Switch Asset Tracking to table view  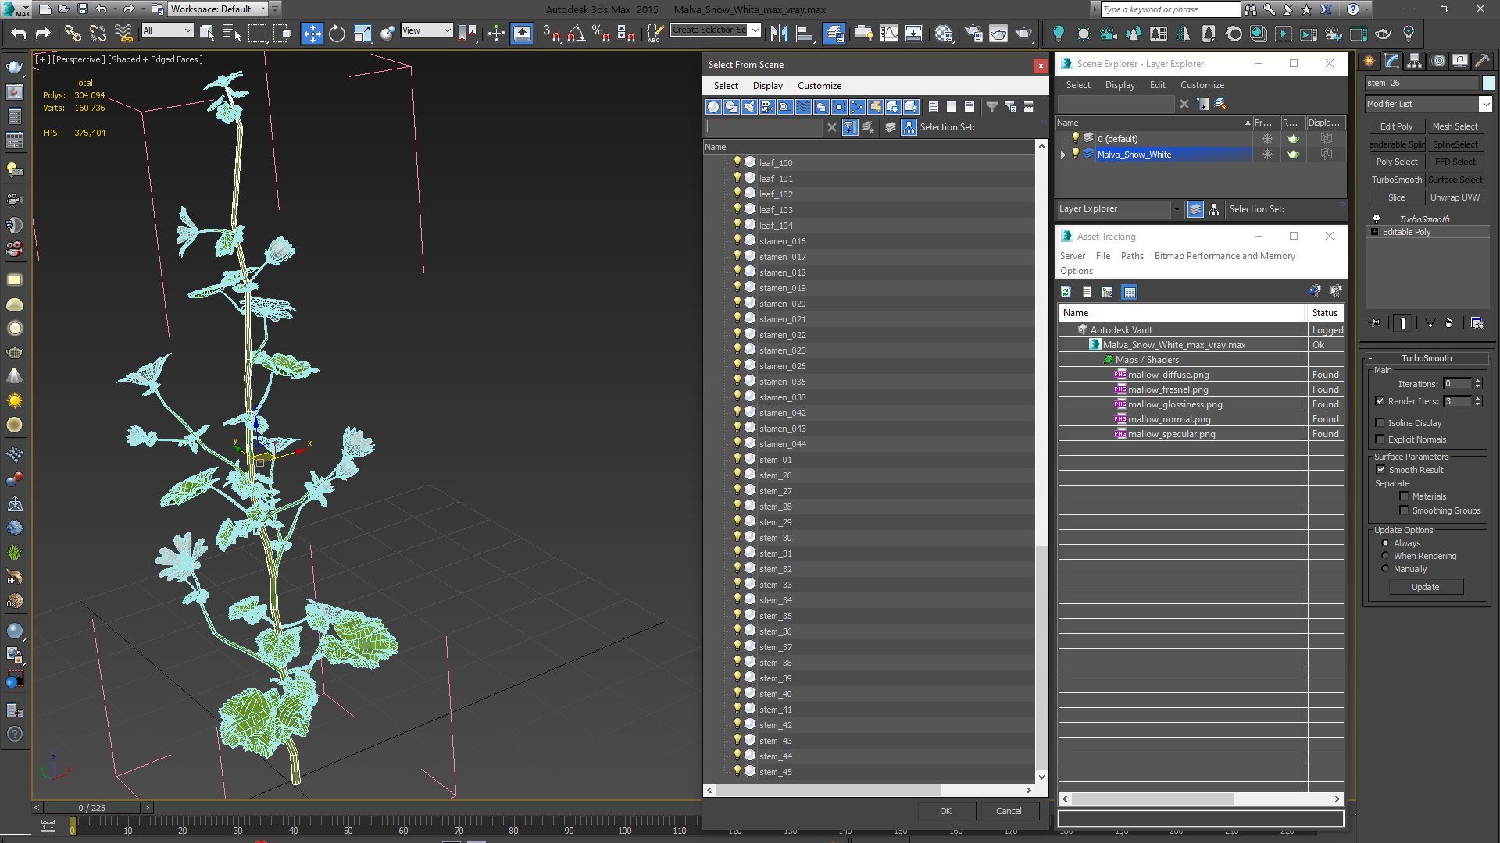point(1129,292)
